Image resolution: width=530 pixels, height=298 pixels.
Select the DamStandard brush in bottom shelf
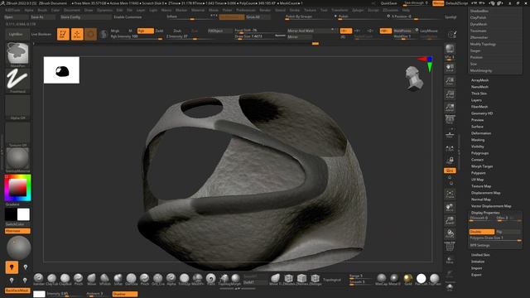click(x=131, y=279)
